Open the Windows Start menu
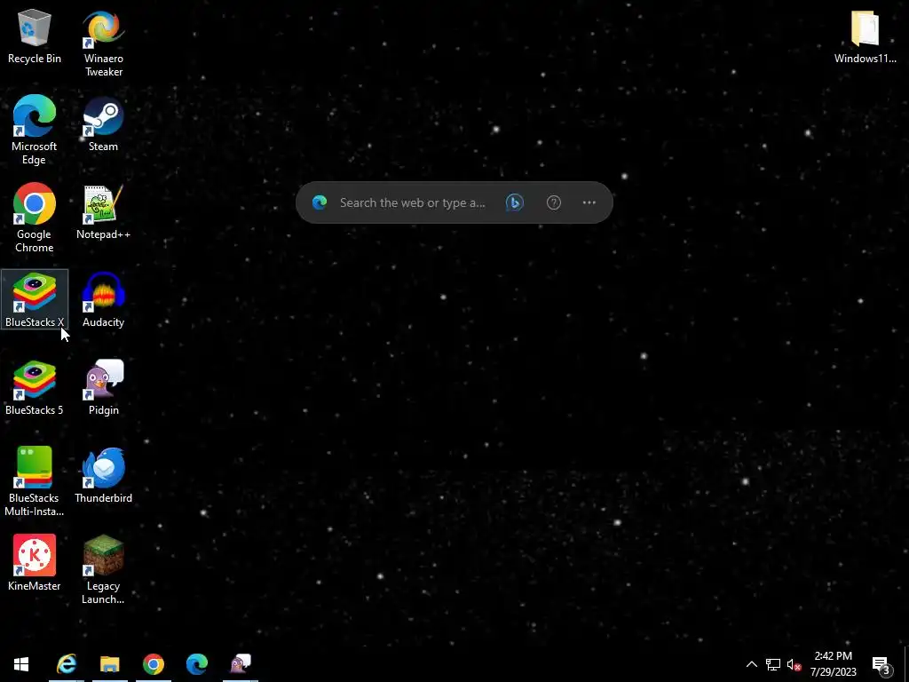Viewport: 909px width, 682px height. point(21,663)
